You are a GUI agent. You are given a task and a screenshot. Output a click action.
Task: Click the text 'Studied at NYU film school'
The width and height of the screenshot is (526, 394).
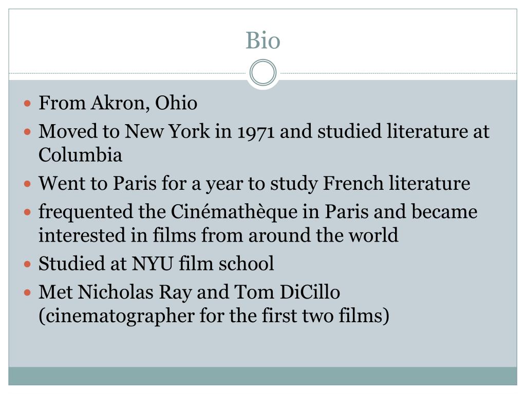(156, 264)
